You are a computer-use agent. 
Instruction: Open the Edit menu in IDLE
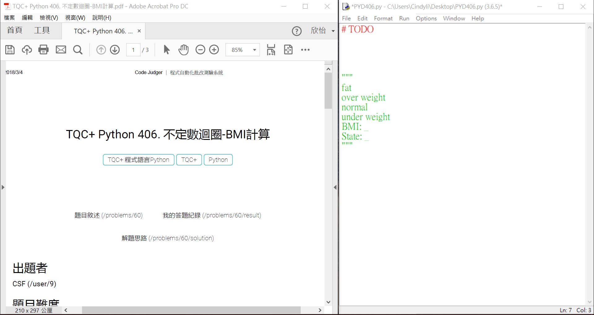[x=363, y=19]
